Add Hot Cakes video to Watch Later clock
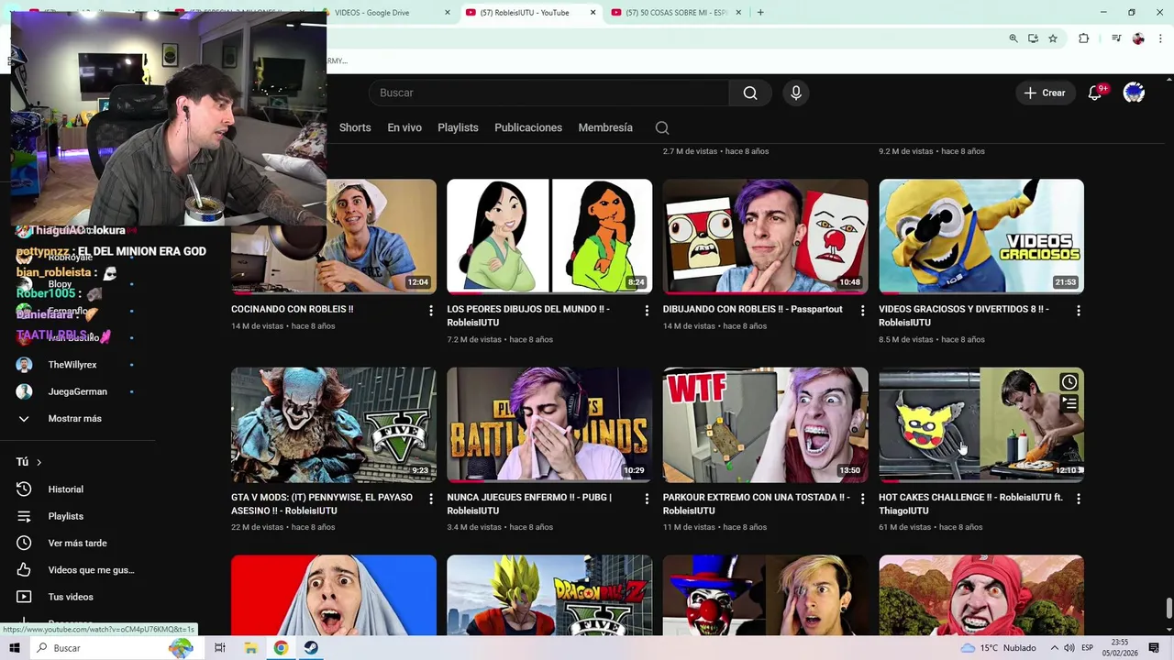1174x660 pixels. [x=1069, y=382]
